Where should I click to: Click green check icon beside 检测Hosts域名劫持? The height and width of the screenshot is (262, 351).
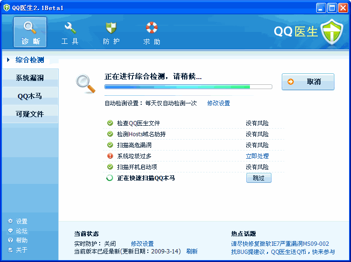[110, 134]
